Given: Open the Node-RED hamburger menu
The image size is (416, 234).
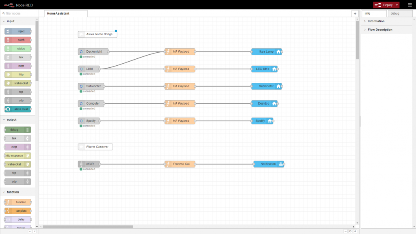Looking at the screenshot, I should tap(409, 4).
